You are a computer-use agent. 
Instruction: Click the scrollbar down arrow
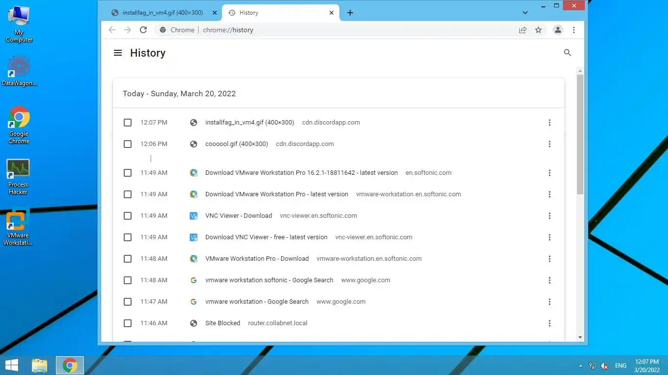tap(580, 337)
